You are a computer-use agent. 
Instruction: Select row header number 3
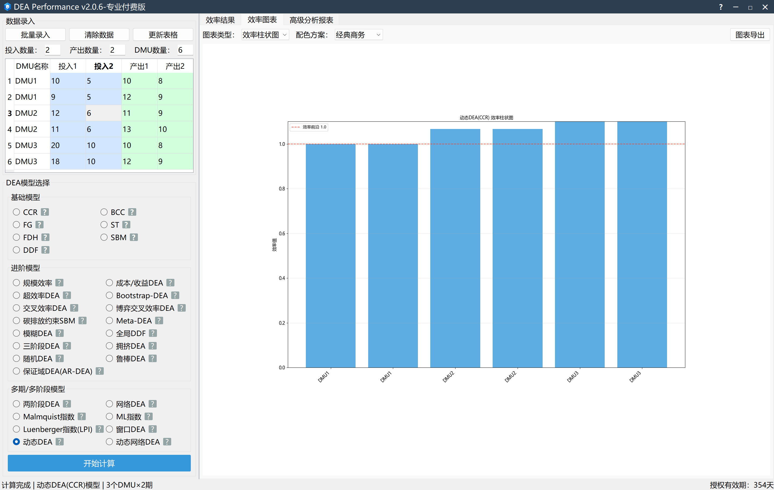[10, 113]
